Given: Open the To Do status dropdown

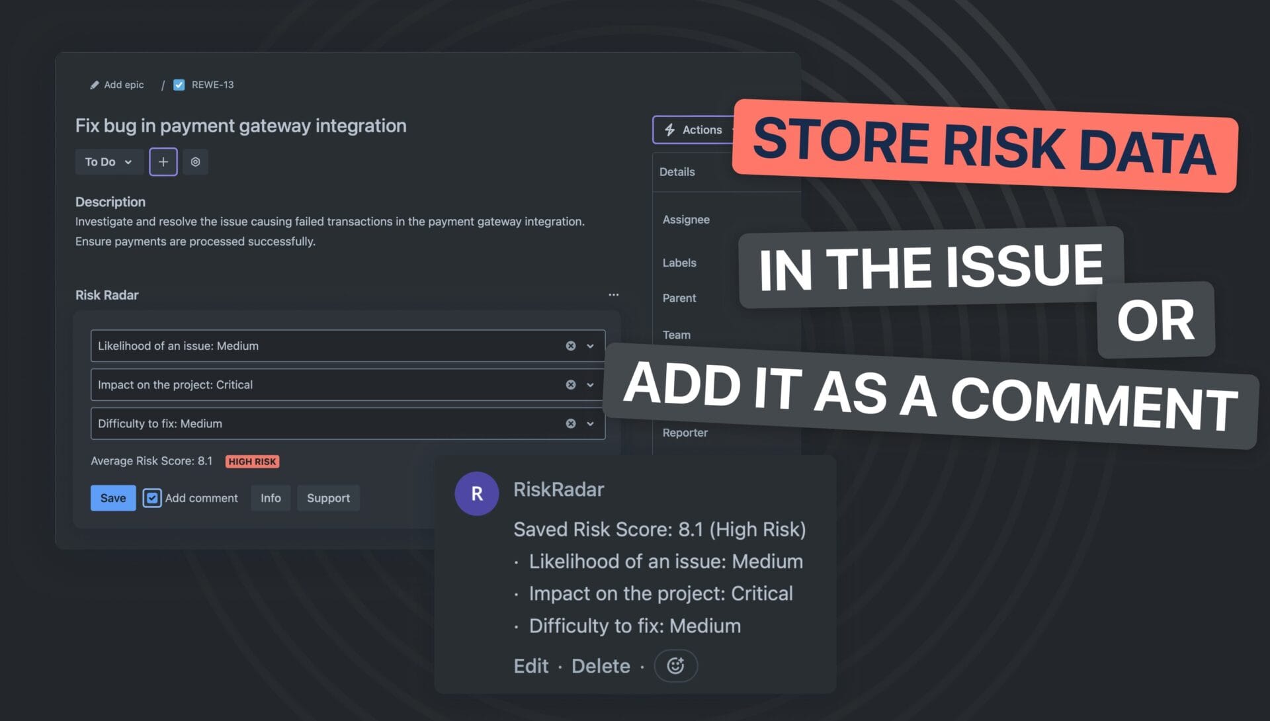Looking at the screenshot, I should coord(108,162).
